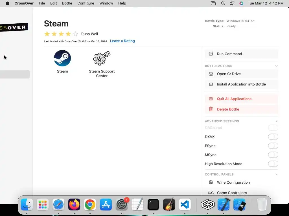This screenshot has width=289, height=216.
Task: Click the Install Application plus icon
Action: click(x=211, y=84)
